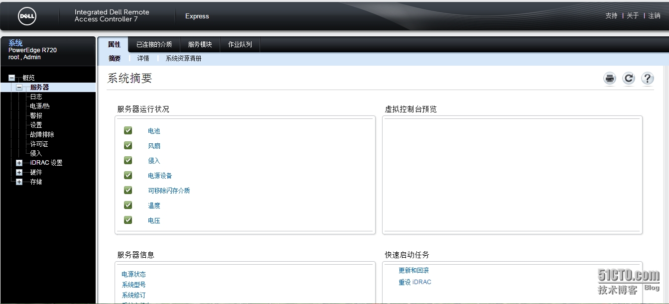Collapse the 服务器 tree node

(19, 87)
